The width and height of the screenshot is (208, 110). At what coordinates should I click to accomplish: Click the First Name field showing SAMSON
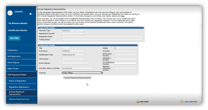pos(73,51)
